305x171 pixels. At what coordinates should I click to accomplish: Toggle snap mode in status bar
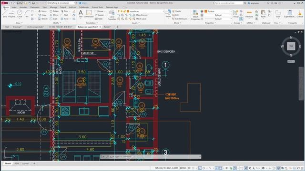click(x=193, y=168)
